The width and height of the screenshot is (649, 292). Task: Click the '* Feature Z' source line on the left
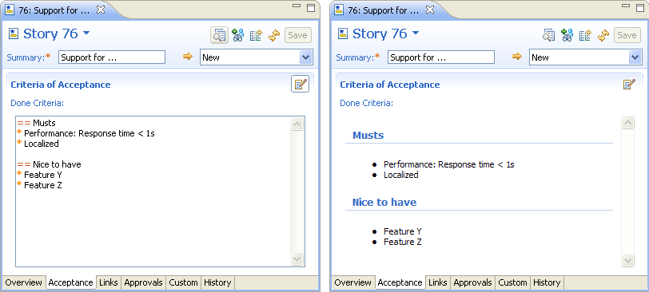coord(39,185)
